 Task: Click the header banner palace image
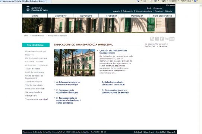[99, 25]
